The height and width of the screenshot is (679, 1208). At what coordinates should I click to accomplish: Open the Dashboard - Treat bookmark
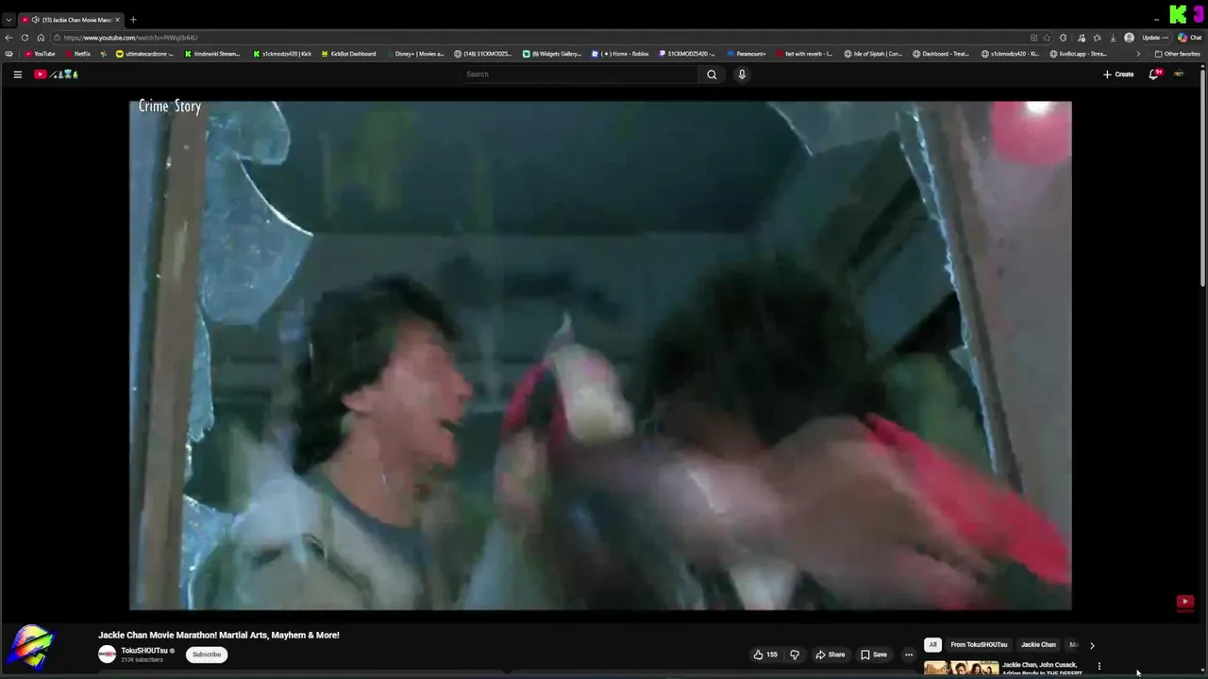pos(941,54)
